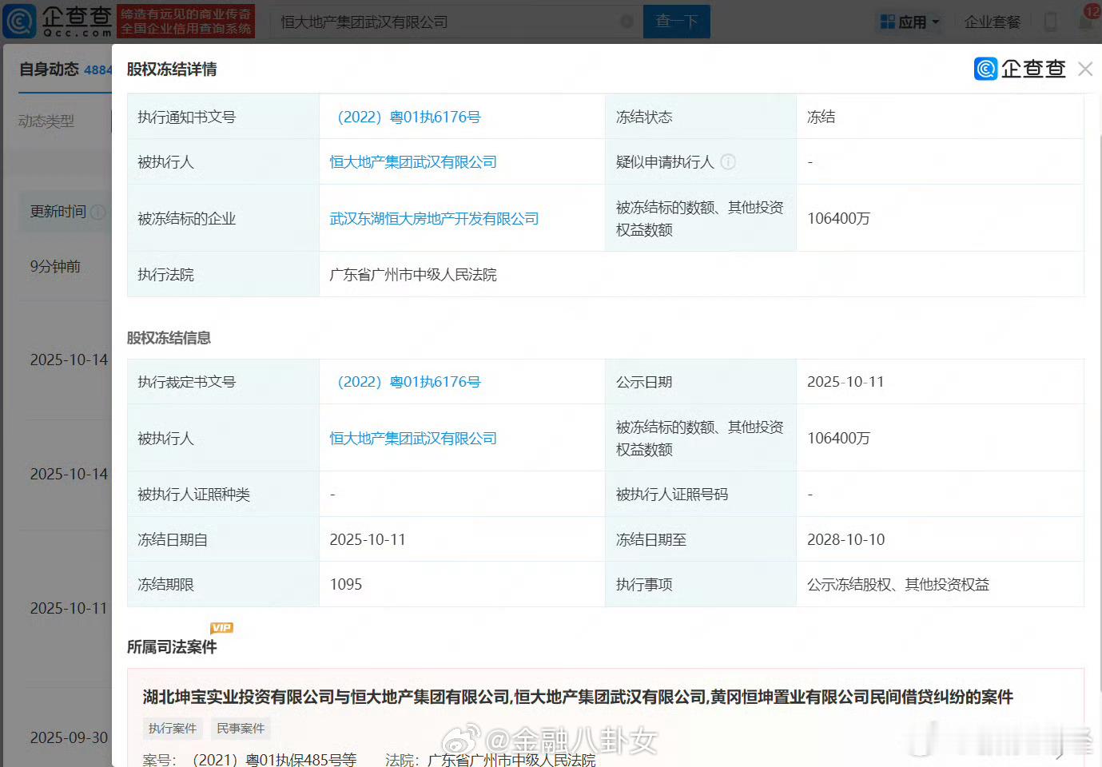Click the 企查查 logo in the dialog header
Viewport: 1102px width, 767px height.
[1020, 70]
